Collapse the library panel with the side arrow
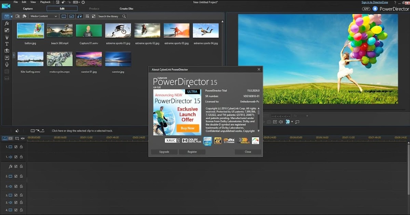 pos(12,16)
